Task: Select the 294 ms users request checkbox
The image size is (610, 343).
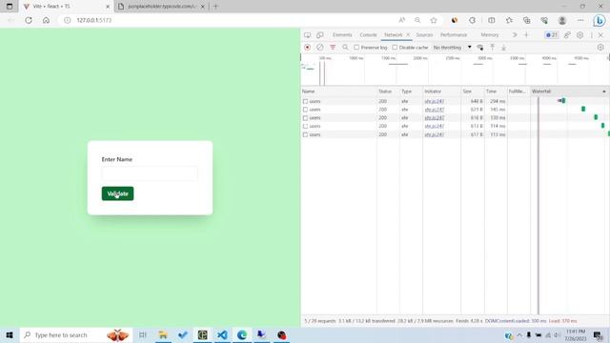Action: 305,102
